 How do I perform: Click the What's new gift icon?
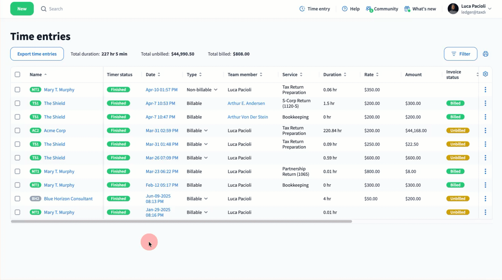(407, 9)
